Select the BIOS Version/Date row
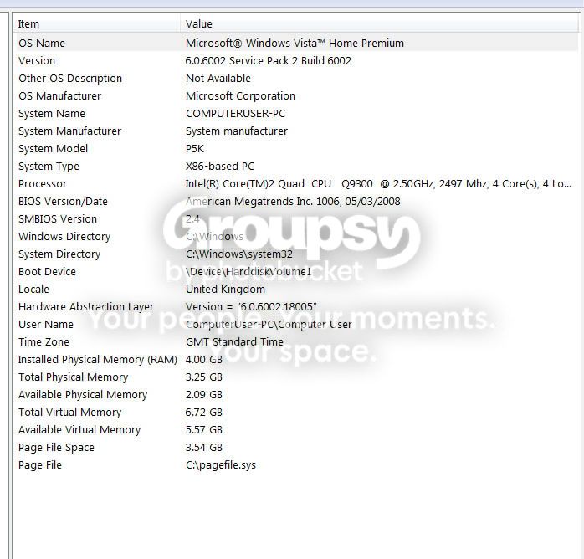Screen dimensions: 584x559 pyautogui.click(x=296, y=201)
